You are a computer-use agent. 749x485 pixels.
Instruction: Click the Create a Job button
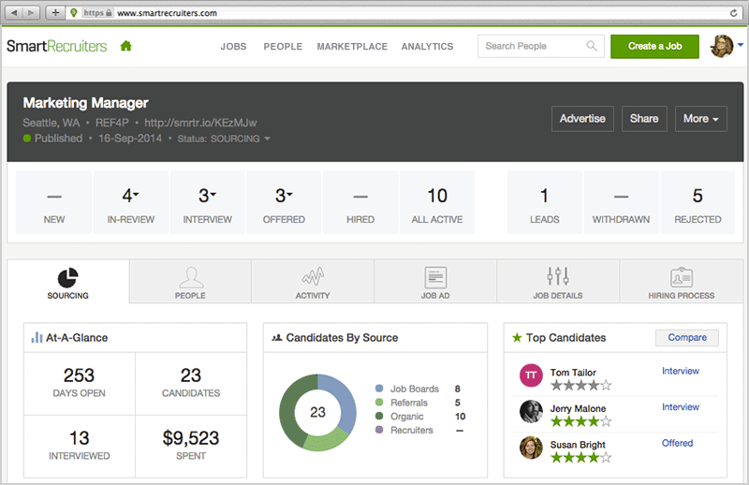point(654,47)
